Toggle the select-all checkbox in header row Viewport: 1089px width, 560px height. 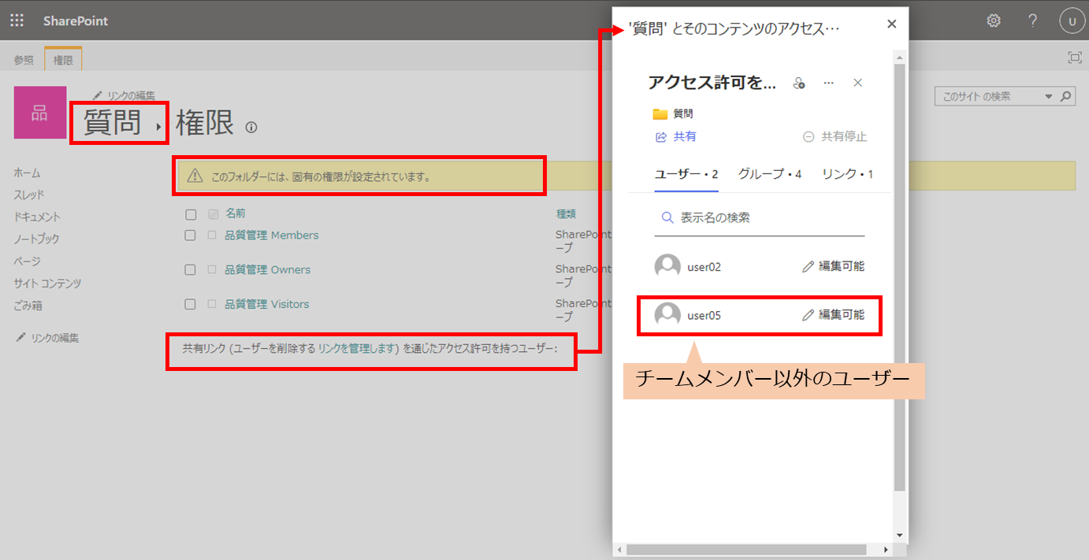(190, 214)
